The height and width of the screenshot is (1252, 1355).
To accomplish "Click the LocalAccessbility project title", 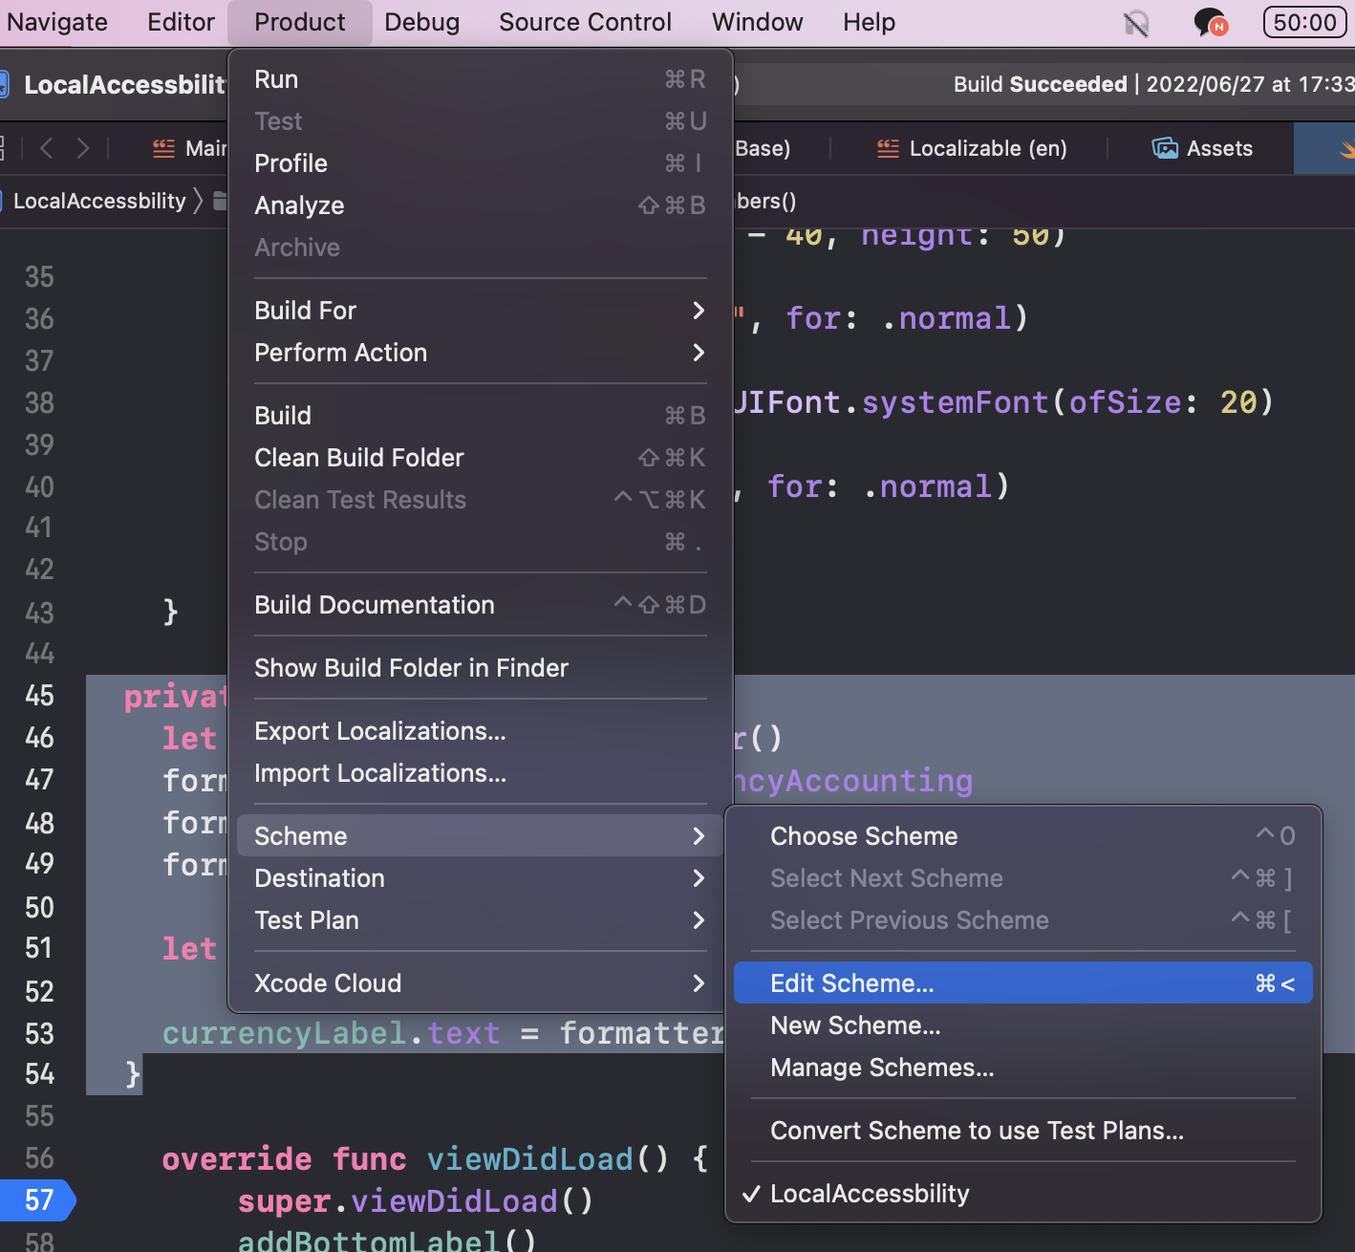I will [124, 85].
